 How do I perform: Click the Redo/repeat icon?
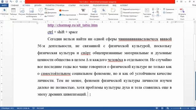[17, 2]
